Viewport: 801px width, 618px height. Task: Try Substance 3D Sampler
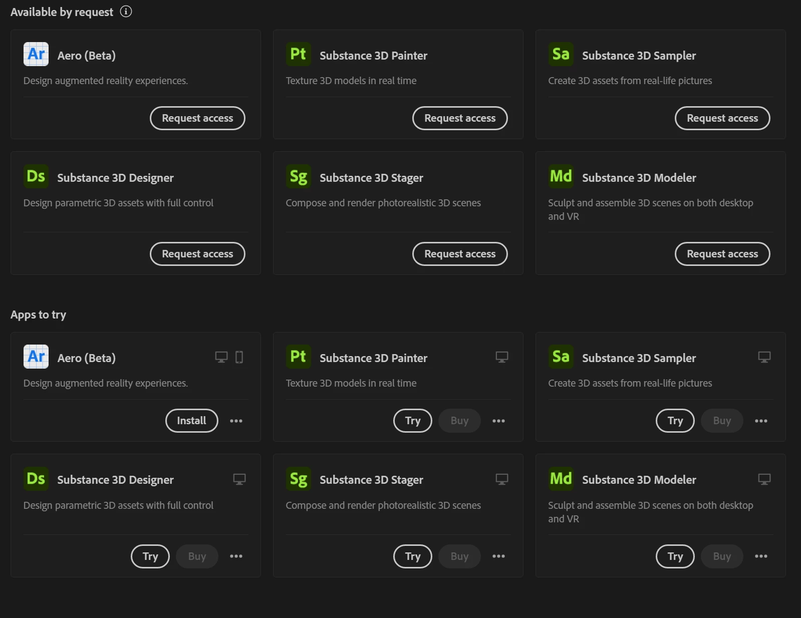[675, 421]
